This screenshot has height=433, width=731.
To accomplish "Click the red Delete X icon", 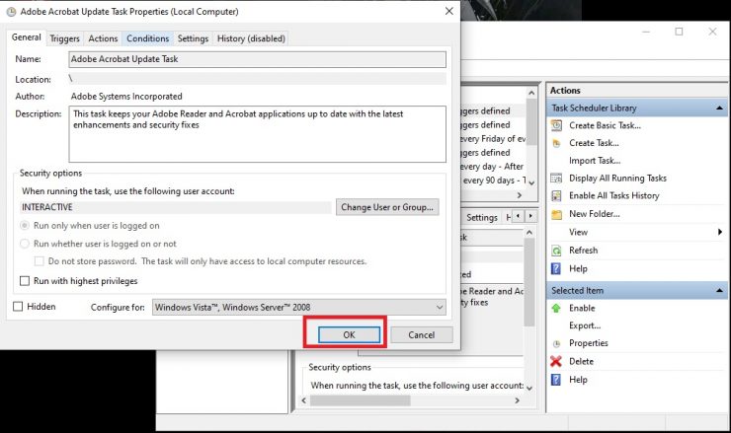I will pyautogui.click(x=556, y=361).
